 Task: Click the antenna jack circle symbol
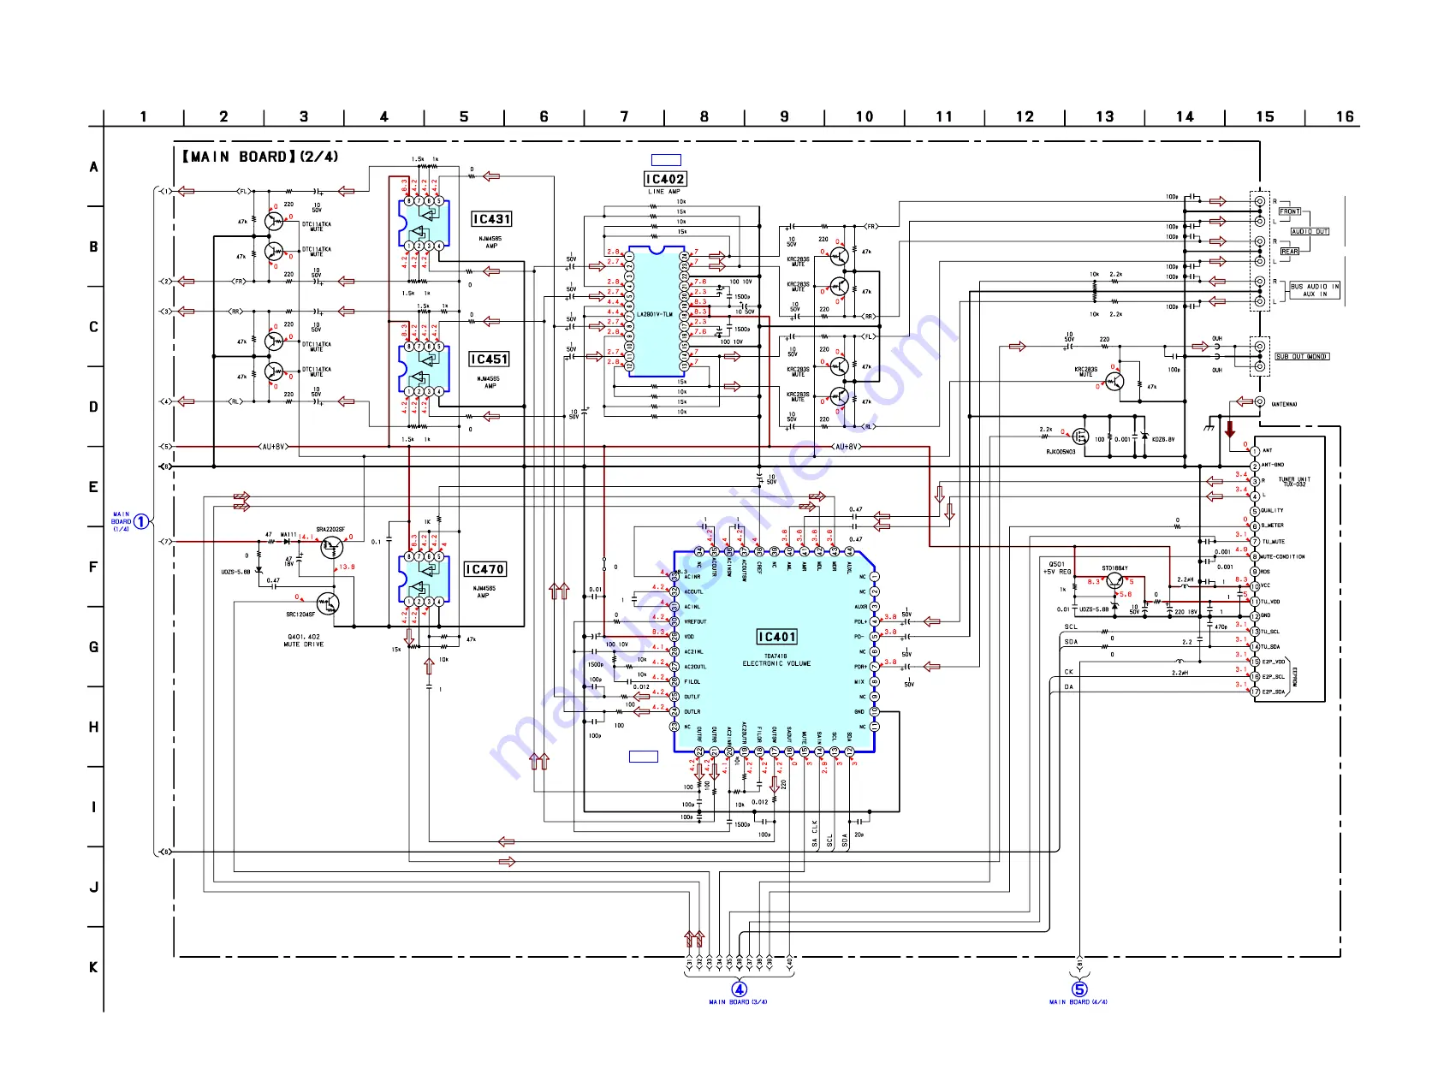(x=1259, y=401)
